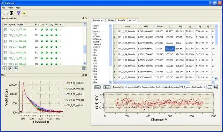Screen dimensions: 223x132
Task: Close the Spectra selection panel
Action: [86, 18]
